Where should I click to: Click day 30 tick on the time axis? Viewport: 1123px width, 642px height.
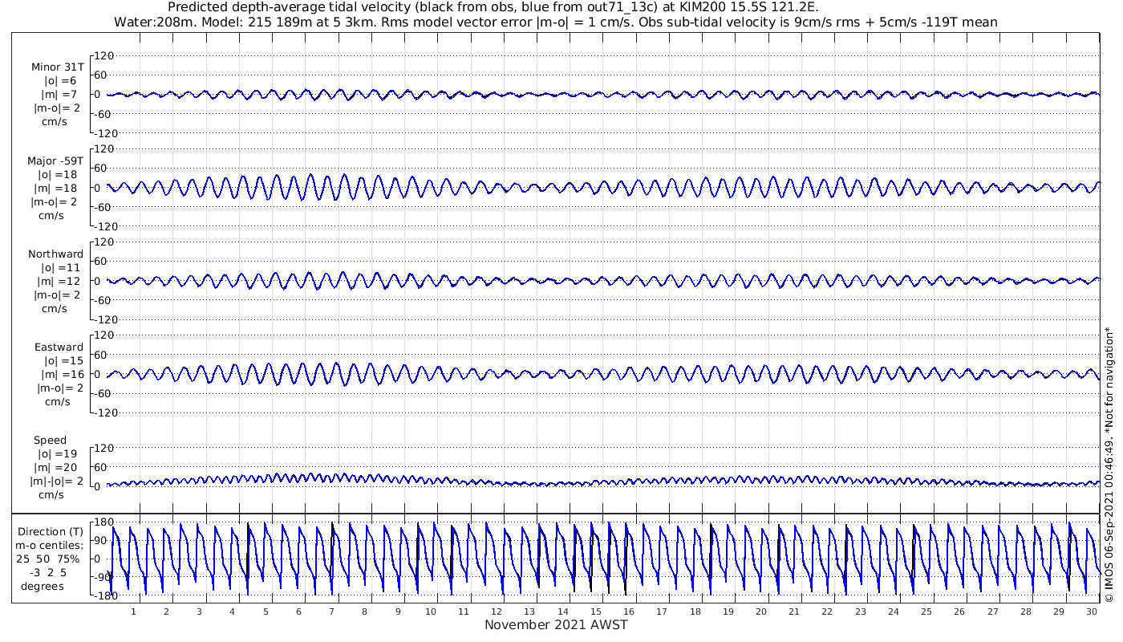point(1092,612)
